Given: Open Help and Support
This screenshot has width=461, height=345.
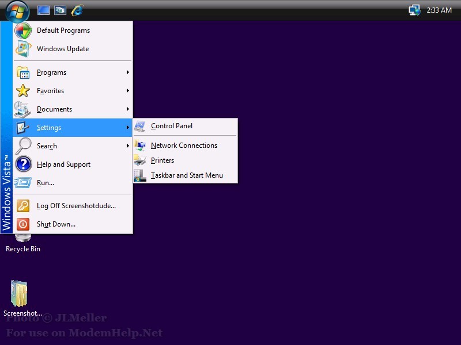Looking at the screenshot, I should pos(73,164).
